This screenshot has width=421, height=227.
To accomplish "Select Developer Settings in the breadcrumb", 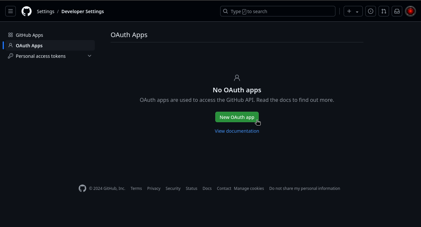I will pos(83,11).
